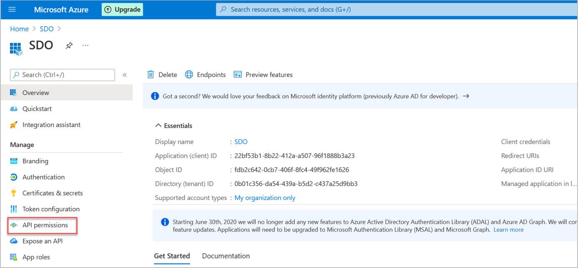Image resolution: width=578 pixels, height=268 pixels.
Task: Switch to the Get Started tab
Action: point(172,256)
